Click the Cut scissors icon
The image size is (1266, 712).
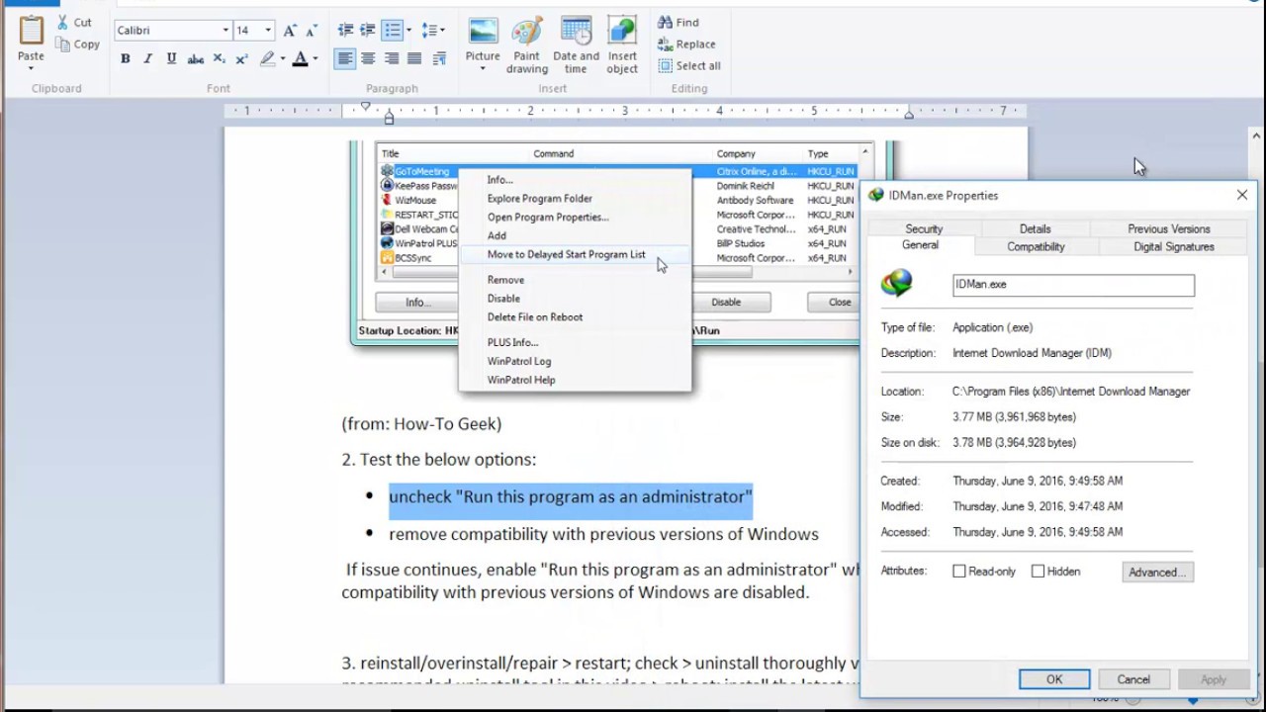tap(63, 22)
